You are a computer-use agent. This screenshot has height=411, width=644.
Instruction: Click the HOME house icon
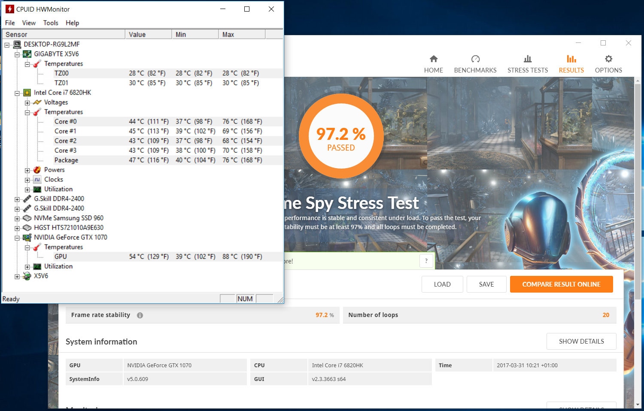[434, 59]
